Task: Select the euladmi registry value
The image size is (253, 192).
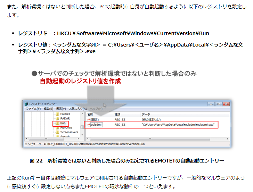Action: [96, 124]
